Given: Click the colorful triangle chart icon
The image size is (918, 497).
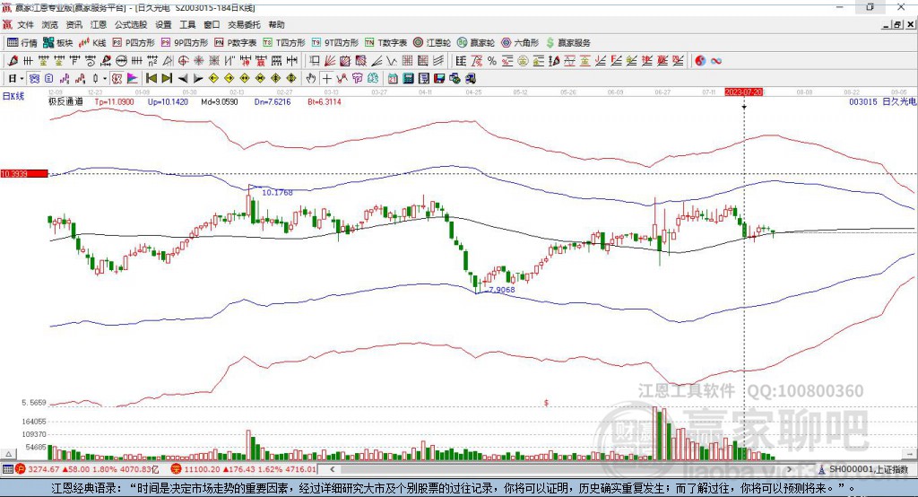Looking at the screenshot, I should coord(133,79).
